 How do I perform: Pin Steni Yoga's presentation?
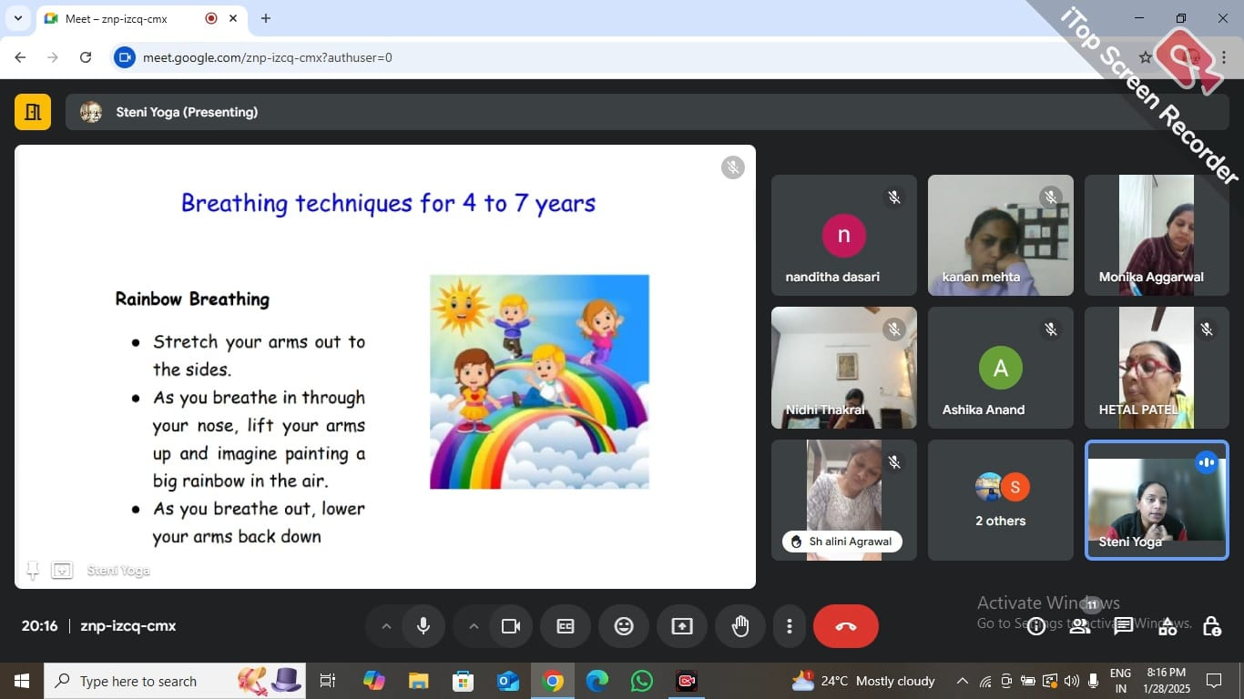pyautogui.click(x=32, y=570)
